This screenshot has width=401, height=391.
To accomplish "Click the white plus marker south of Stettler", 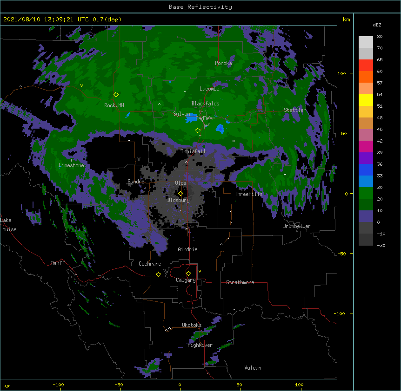I will coord(285,174).
